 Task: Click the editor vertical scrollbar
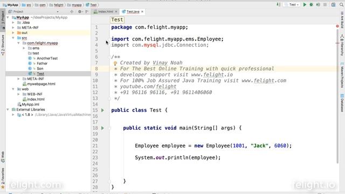click(x=337, y=97)
